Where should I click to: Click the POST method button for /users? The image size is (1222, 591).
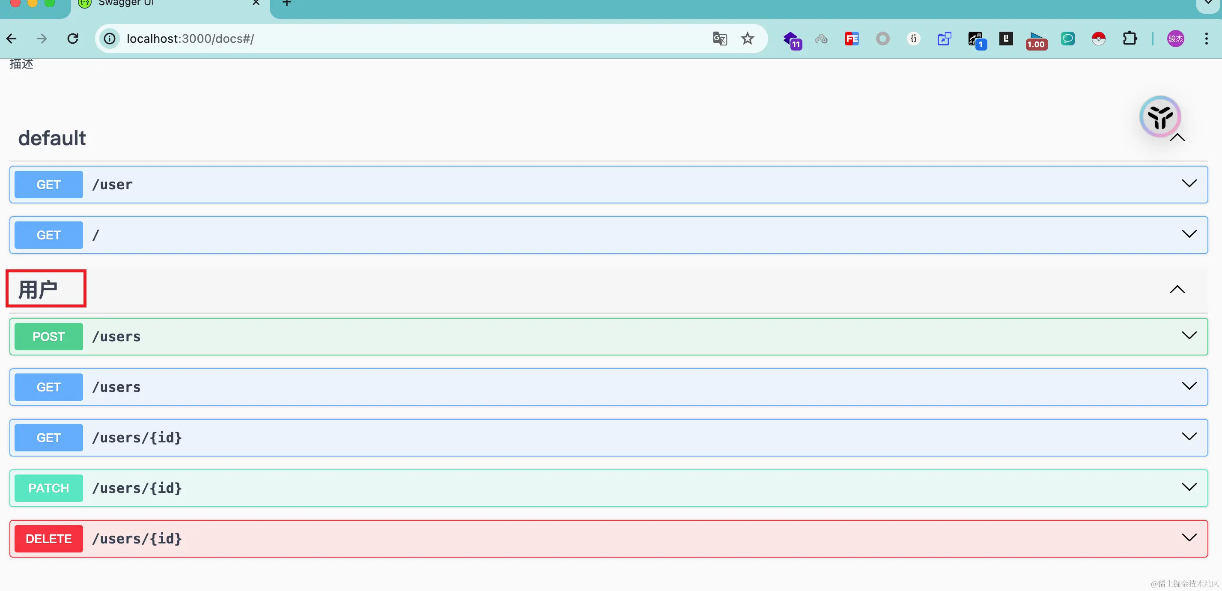[x=48, y=336]
